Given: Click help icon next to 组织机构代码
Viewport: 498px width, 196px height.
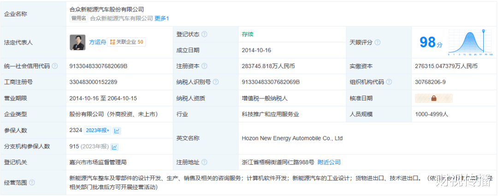Looking at the screenshot, I should pos(389,82).
